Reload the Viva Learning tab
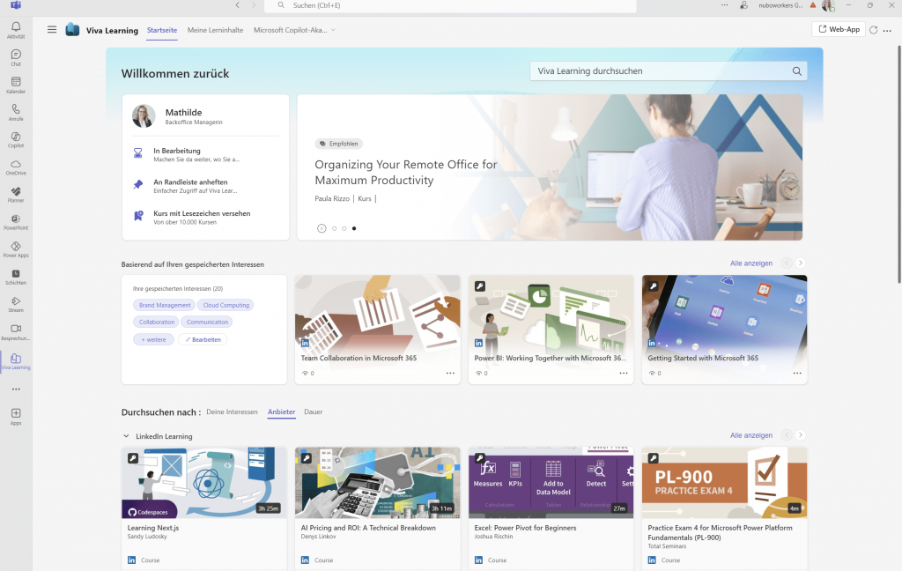Viewport: 902px width, 571px height. [873, 30]
